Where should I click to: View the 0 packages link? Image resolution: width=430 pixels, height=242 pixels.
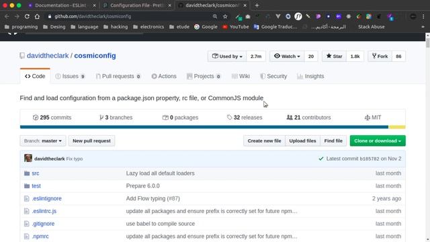tap(180, 118)
